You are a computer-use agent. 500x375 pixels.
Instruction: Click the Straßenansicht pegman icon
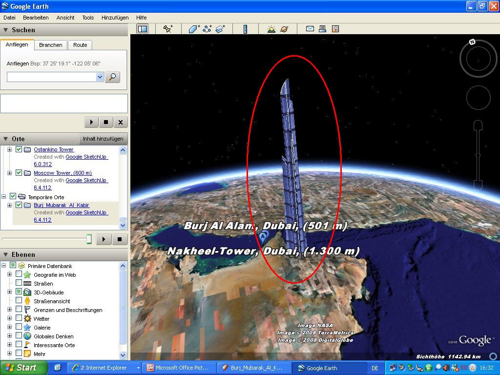pyautogui.click(x=27, y=301)
